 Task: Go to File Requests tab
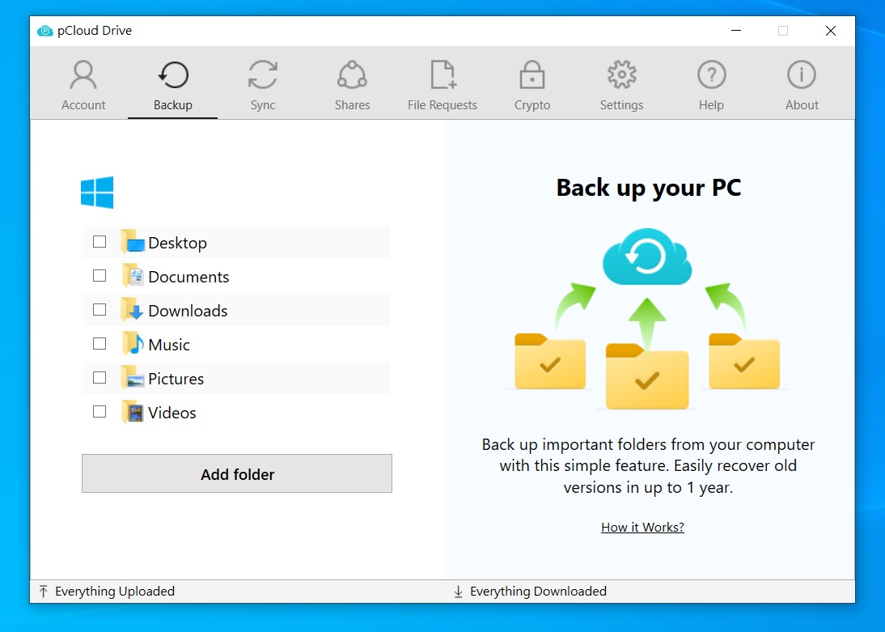[442, 85]
